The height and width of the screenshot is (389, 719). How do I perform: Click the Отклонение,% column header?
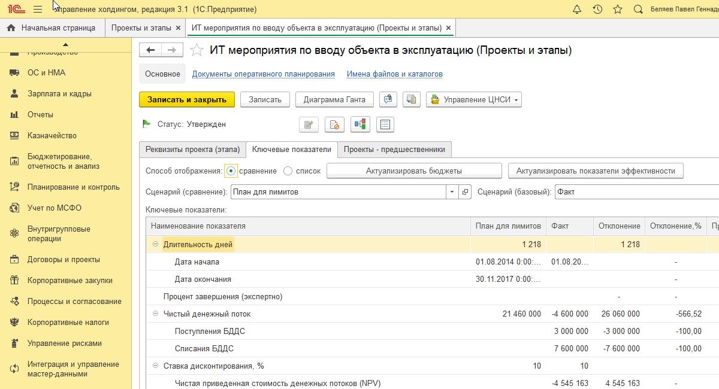(x=676, y=226)
